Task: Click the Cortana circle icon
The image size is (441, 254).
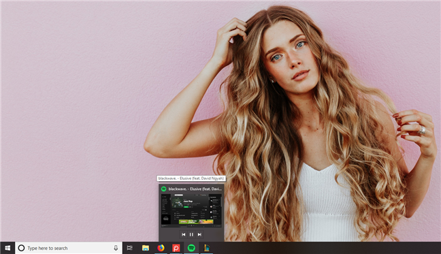Action: pos(21,248)
